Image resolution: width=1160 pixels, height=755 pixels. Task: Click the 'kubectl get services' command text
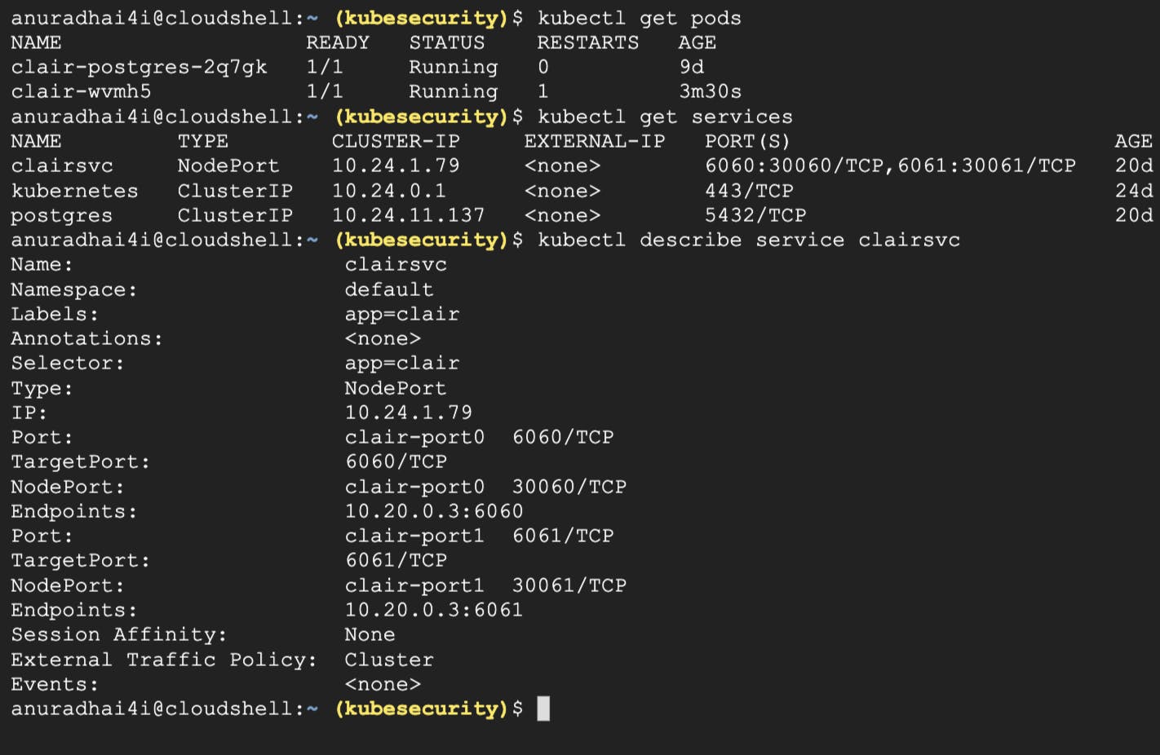(x=665, y=117)
